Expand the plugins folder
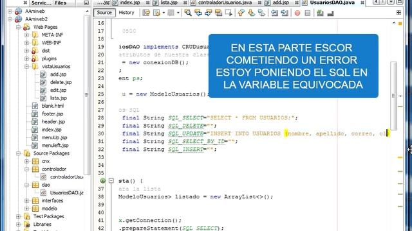 pyautogui.click(x=27, y=58)
